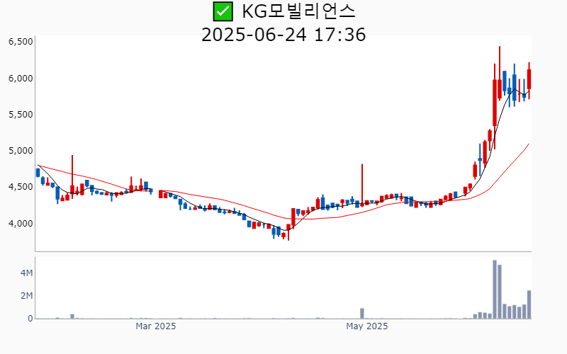The image size is (567, 354).
Task: Click the 5,500 price axis label
Action: point(21,115)
